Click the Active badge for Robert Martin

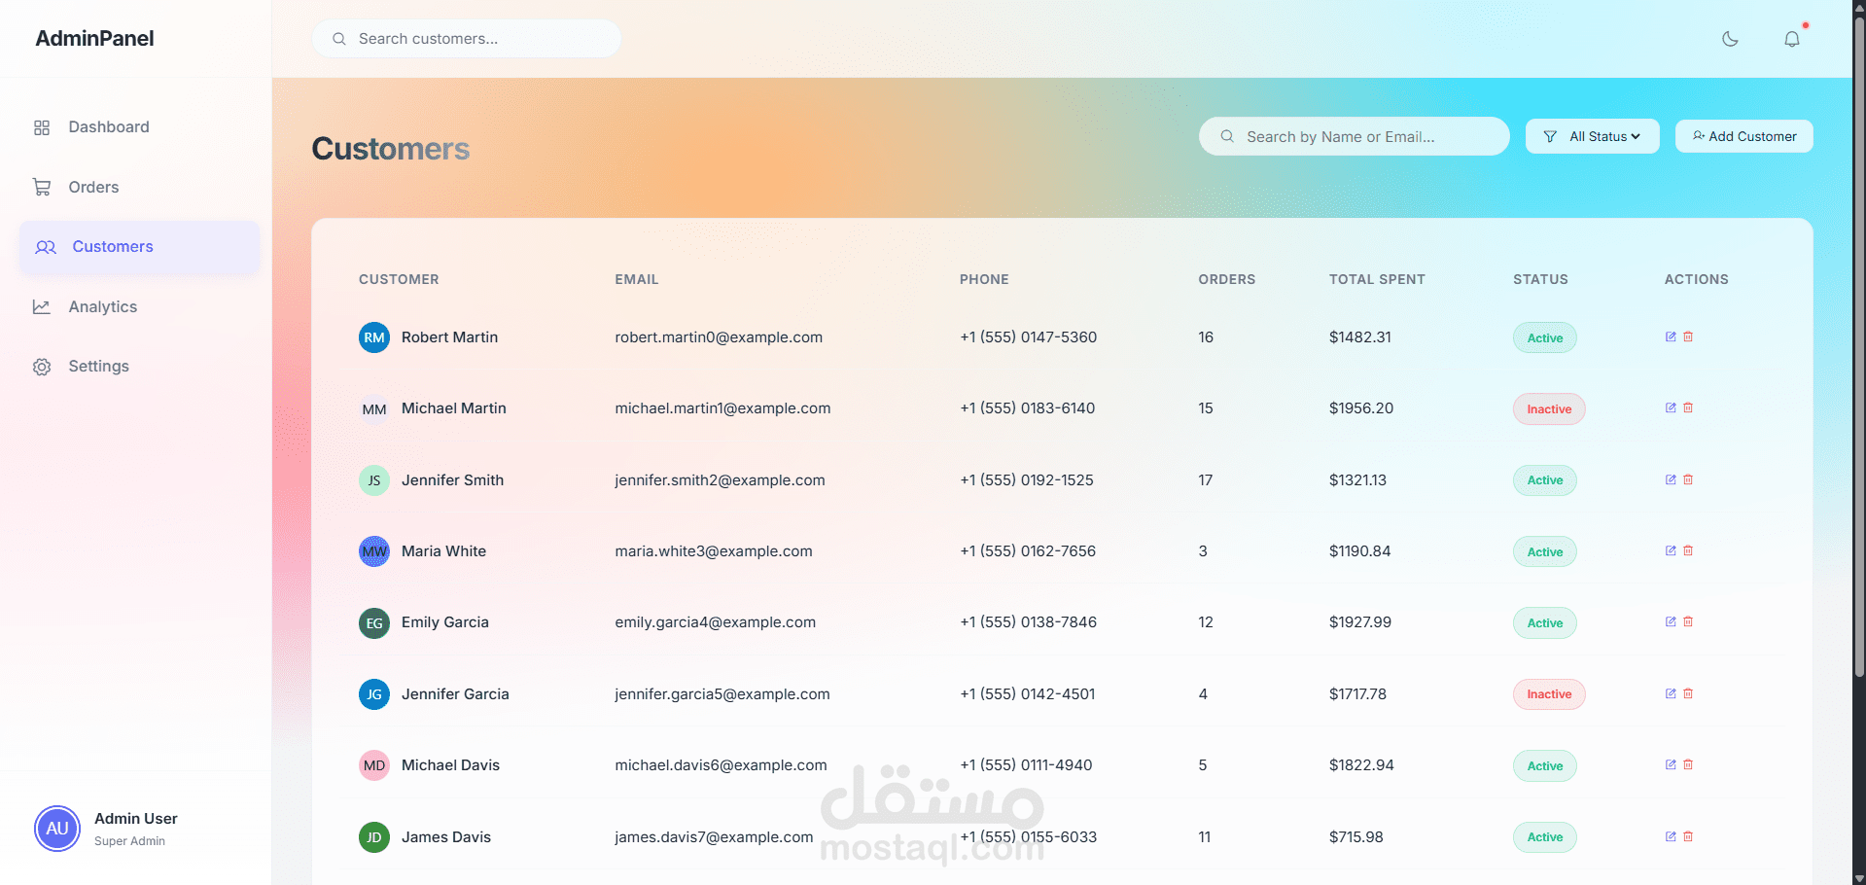click(x=1544, y=337)
